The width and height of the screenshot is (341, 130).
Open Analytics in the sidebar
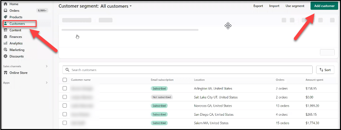tap(16, 43)
